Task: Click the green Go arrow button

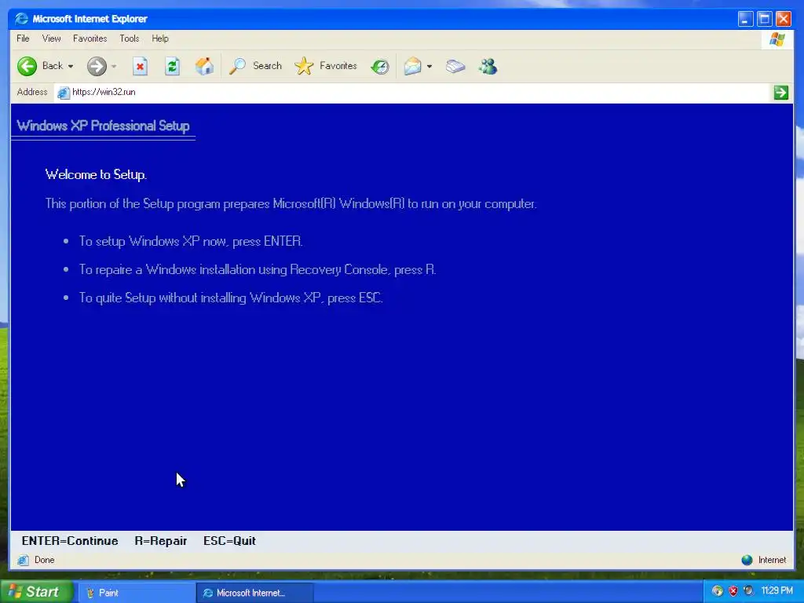Action: (x=781, y=93)
